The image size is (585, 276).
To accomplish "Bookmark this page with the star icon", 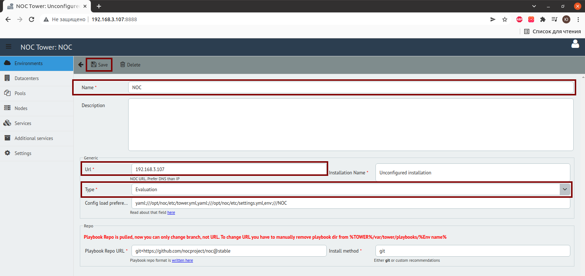I will [505, 19].
